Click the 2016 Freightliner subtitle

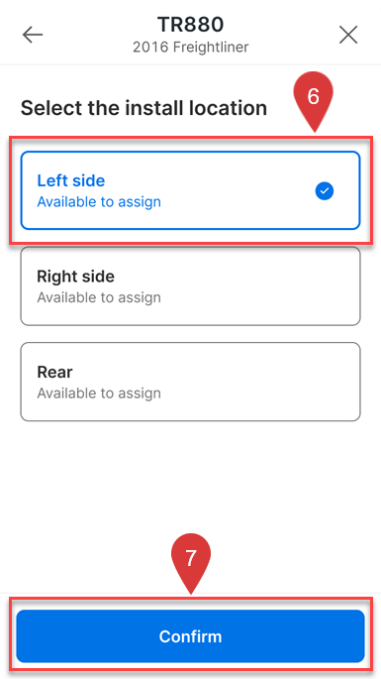pyautogui.click(x=190, y=47)
